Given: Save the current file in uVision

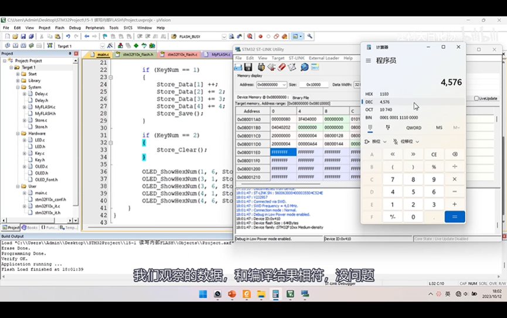Looking at the screenshot, I should click(x=23, y=36).
